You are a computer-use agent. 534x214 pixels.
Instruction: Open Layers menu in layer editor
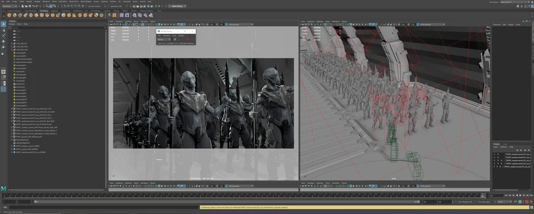click(496, 147)
